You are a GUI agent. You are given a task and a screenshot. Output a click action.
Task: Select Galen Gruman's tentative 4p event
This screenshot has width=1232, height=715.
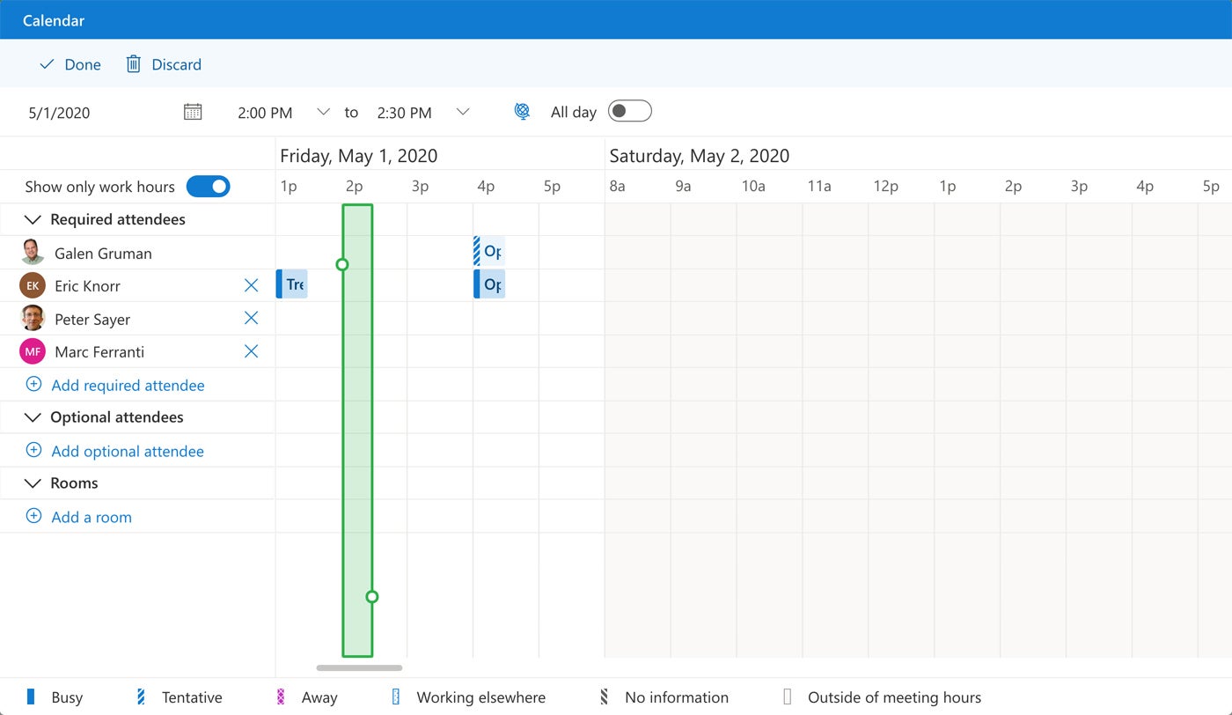coord(489,251)
